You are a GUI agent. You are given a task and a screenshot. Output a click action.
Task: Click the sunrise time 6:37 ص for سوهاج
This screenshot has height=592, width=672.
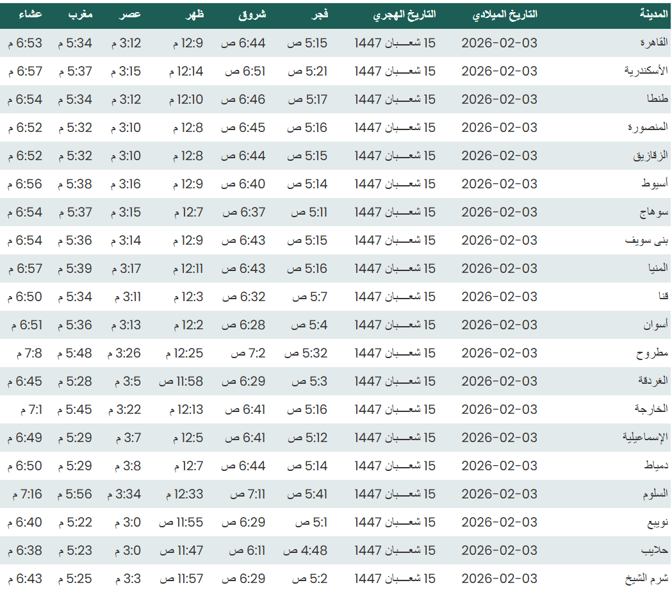point(243,212)
